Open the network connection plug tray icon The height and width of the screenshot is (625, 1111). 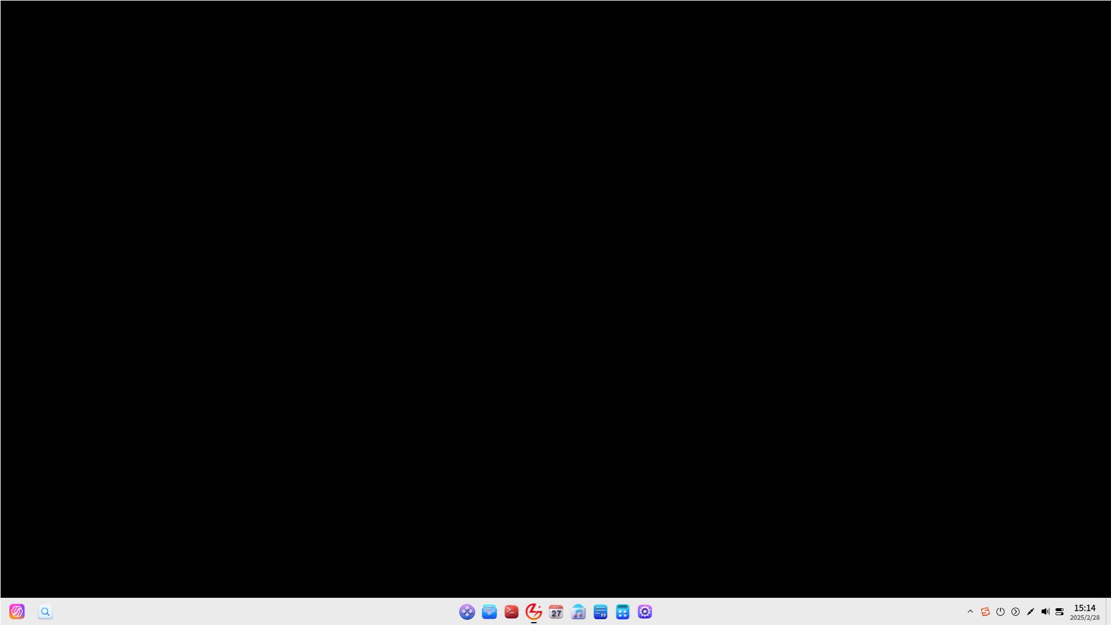(1031, 612)
